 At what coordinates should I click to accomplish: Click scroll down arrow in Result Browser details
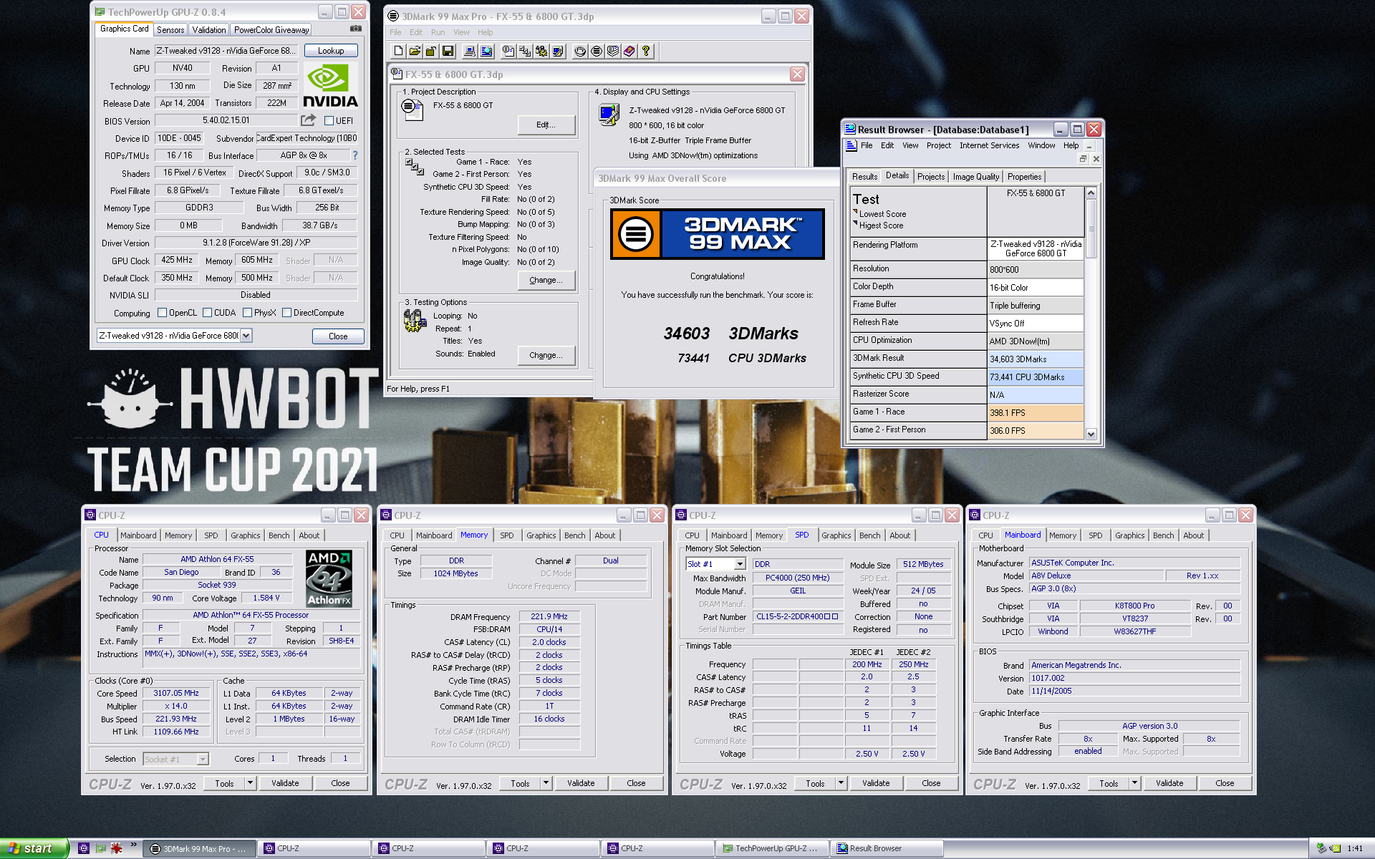[x=1091, y=434]
